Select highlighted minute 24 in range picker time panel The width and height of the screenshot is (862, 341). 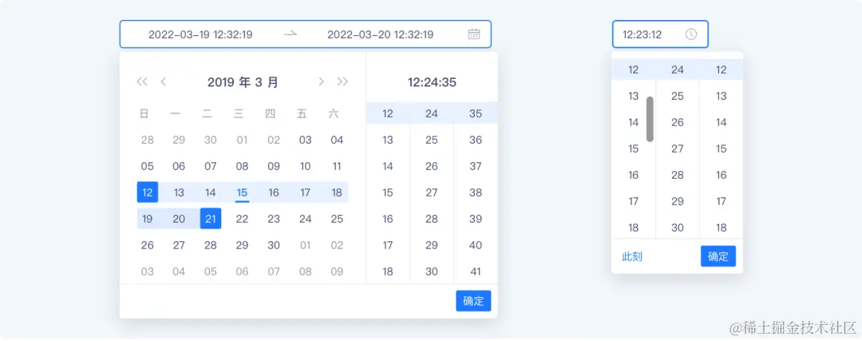point(432,113)
